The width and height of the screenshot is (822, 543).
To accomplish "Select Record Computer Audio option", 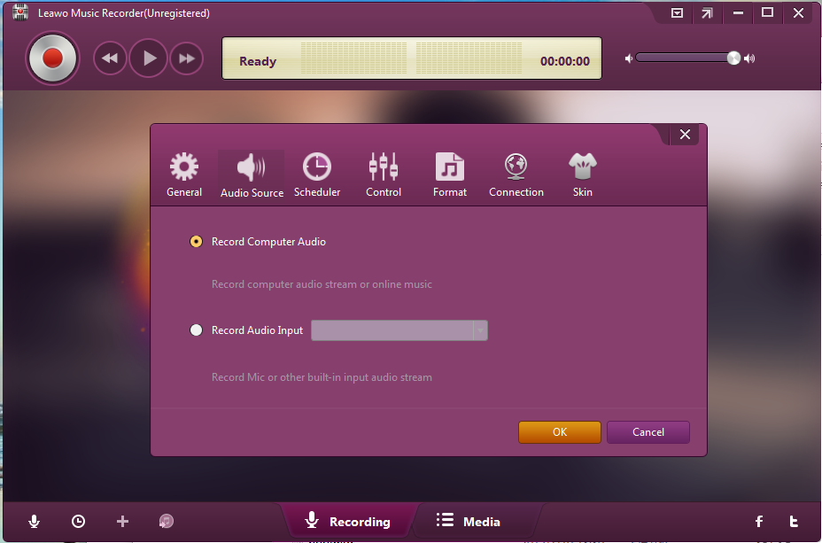I will click(197, 242).
